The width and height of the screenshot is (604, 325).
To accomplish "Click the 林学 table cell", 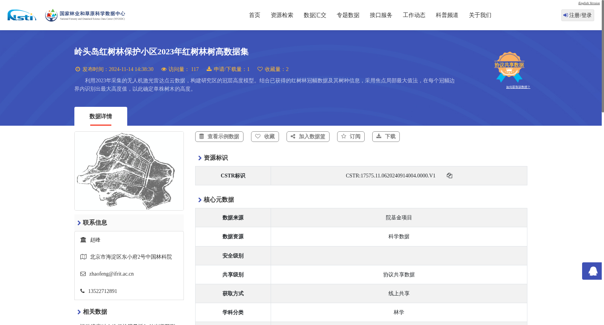I will click(399, 313).
